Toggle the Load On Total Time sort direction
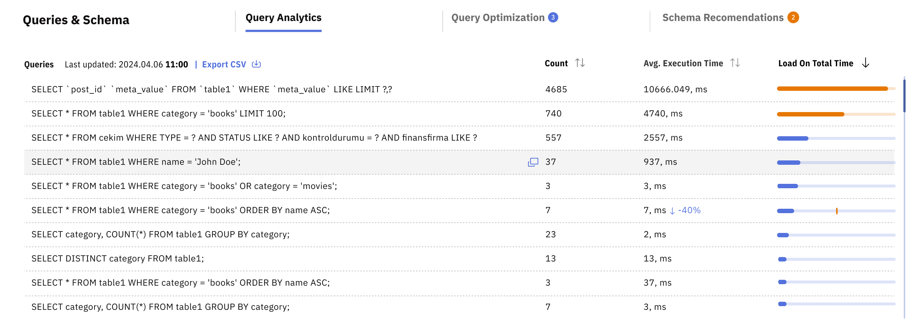The width and height of the screenshot is (914, 323). point(866,63)
